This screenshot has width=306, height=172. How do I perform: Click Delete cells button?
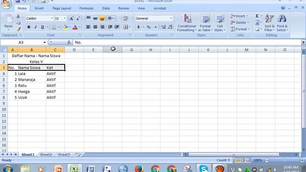coord(240,22)
